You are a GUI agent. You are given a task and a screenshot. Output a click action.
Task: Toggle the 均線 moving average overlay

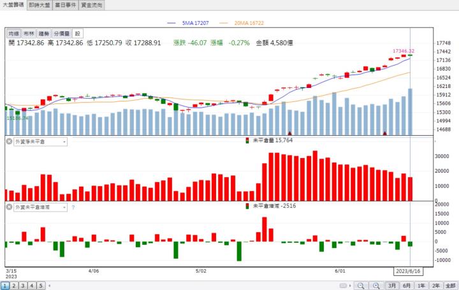[13, 34]
